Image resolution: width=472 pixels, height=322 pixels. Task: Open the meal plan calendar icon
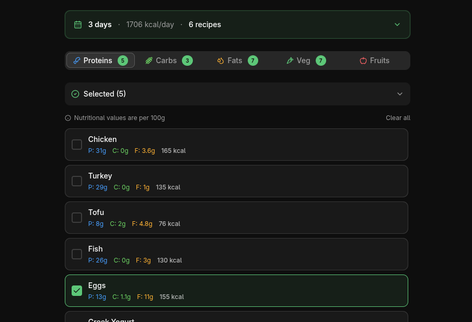click(78, 24)
